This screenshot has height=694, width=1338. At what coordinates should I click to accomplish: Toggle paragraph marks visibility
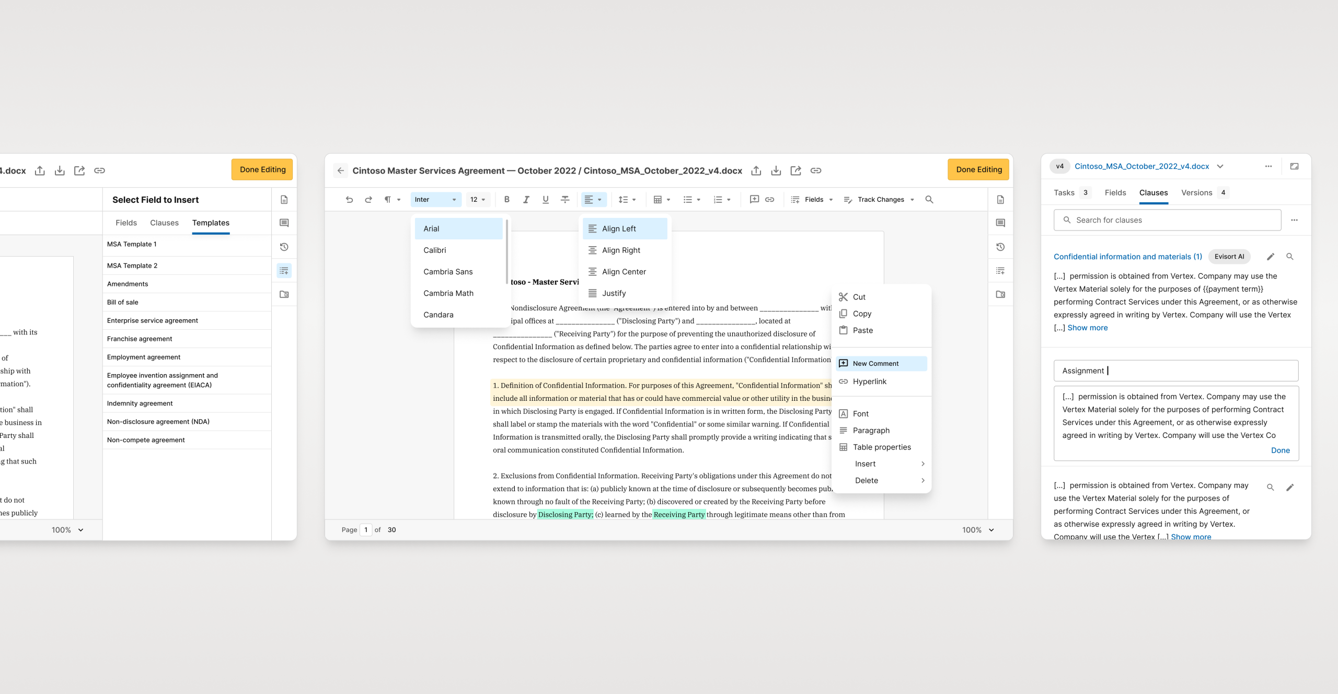(387, 199)
